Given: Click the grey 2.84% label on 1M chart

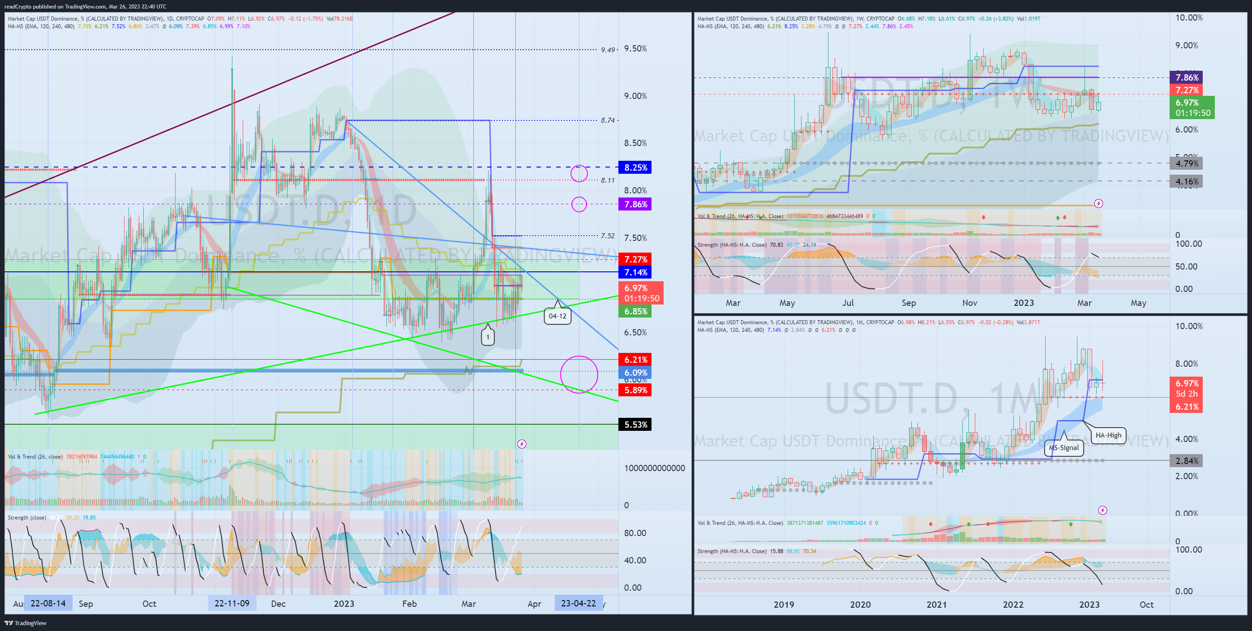Looking at the screenshot, I should (x=1186, y=460).
